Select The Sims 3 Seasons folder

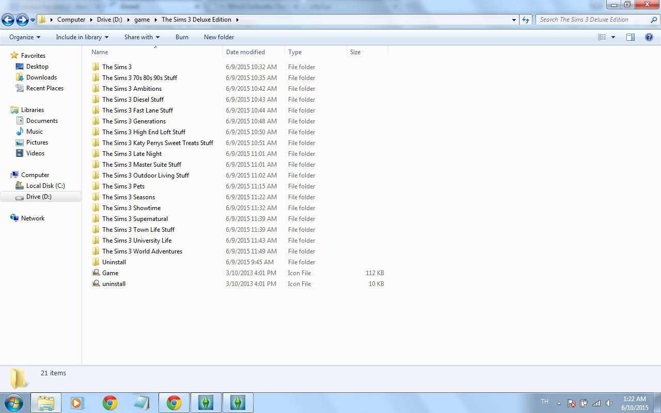[x=129, y=197]
